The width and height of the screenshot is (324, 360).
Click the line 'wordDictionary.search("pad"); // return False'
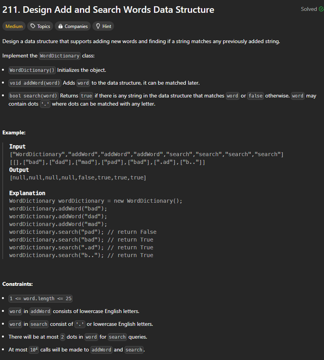tap(83, 232)
